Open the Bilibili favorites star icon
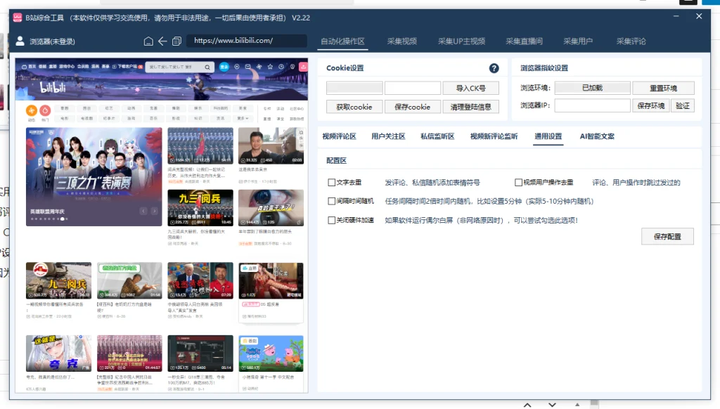The image size is (720, 409). click(270, 67)
